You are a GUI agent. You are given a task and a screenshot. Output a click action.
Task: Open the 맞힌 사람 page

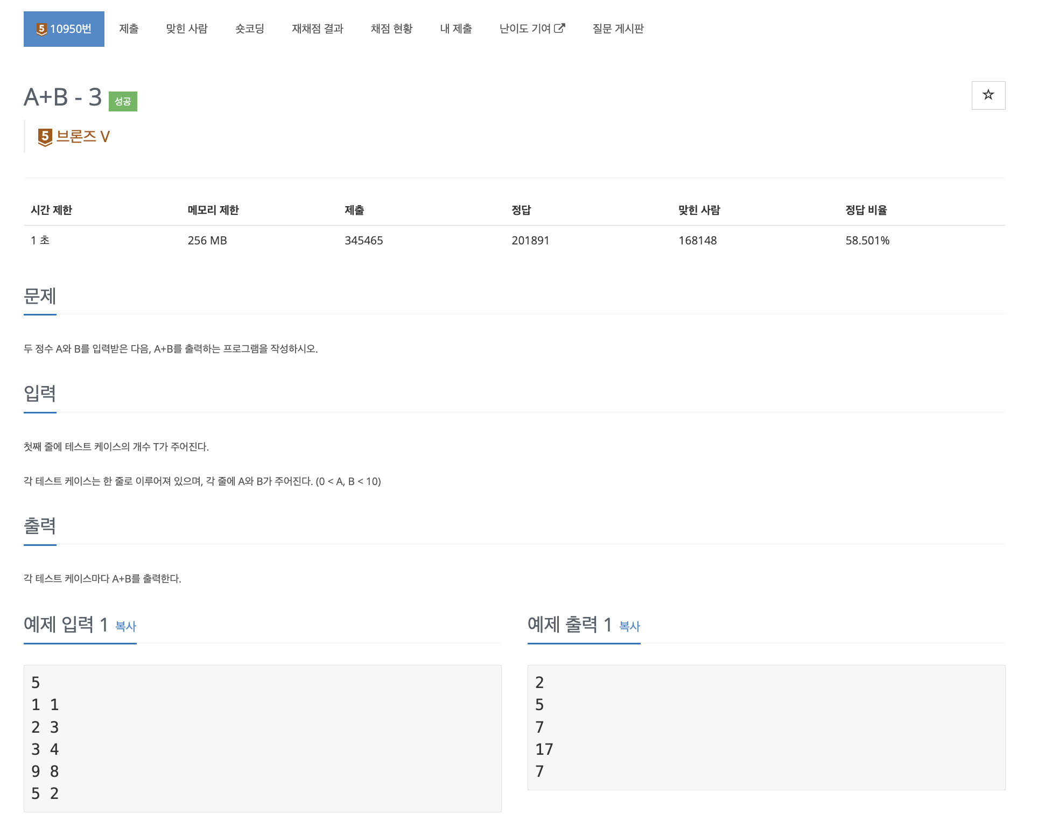click(187, 29)
